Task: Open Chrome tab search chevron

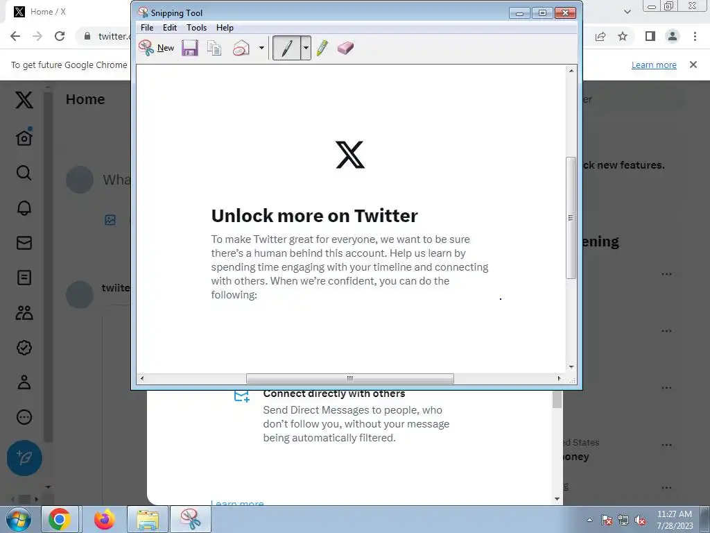Action: (627, 12)
